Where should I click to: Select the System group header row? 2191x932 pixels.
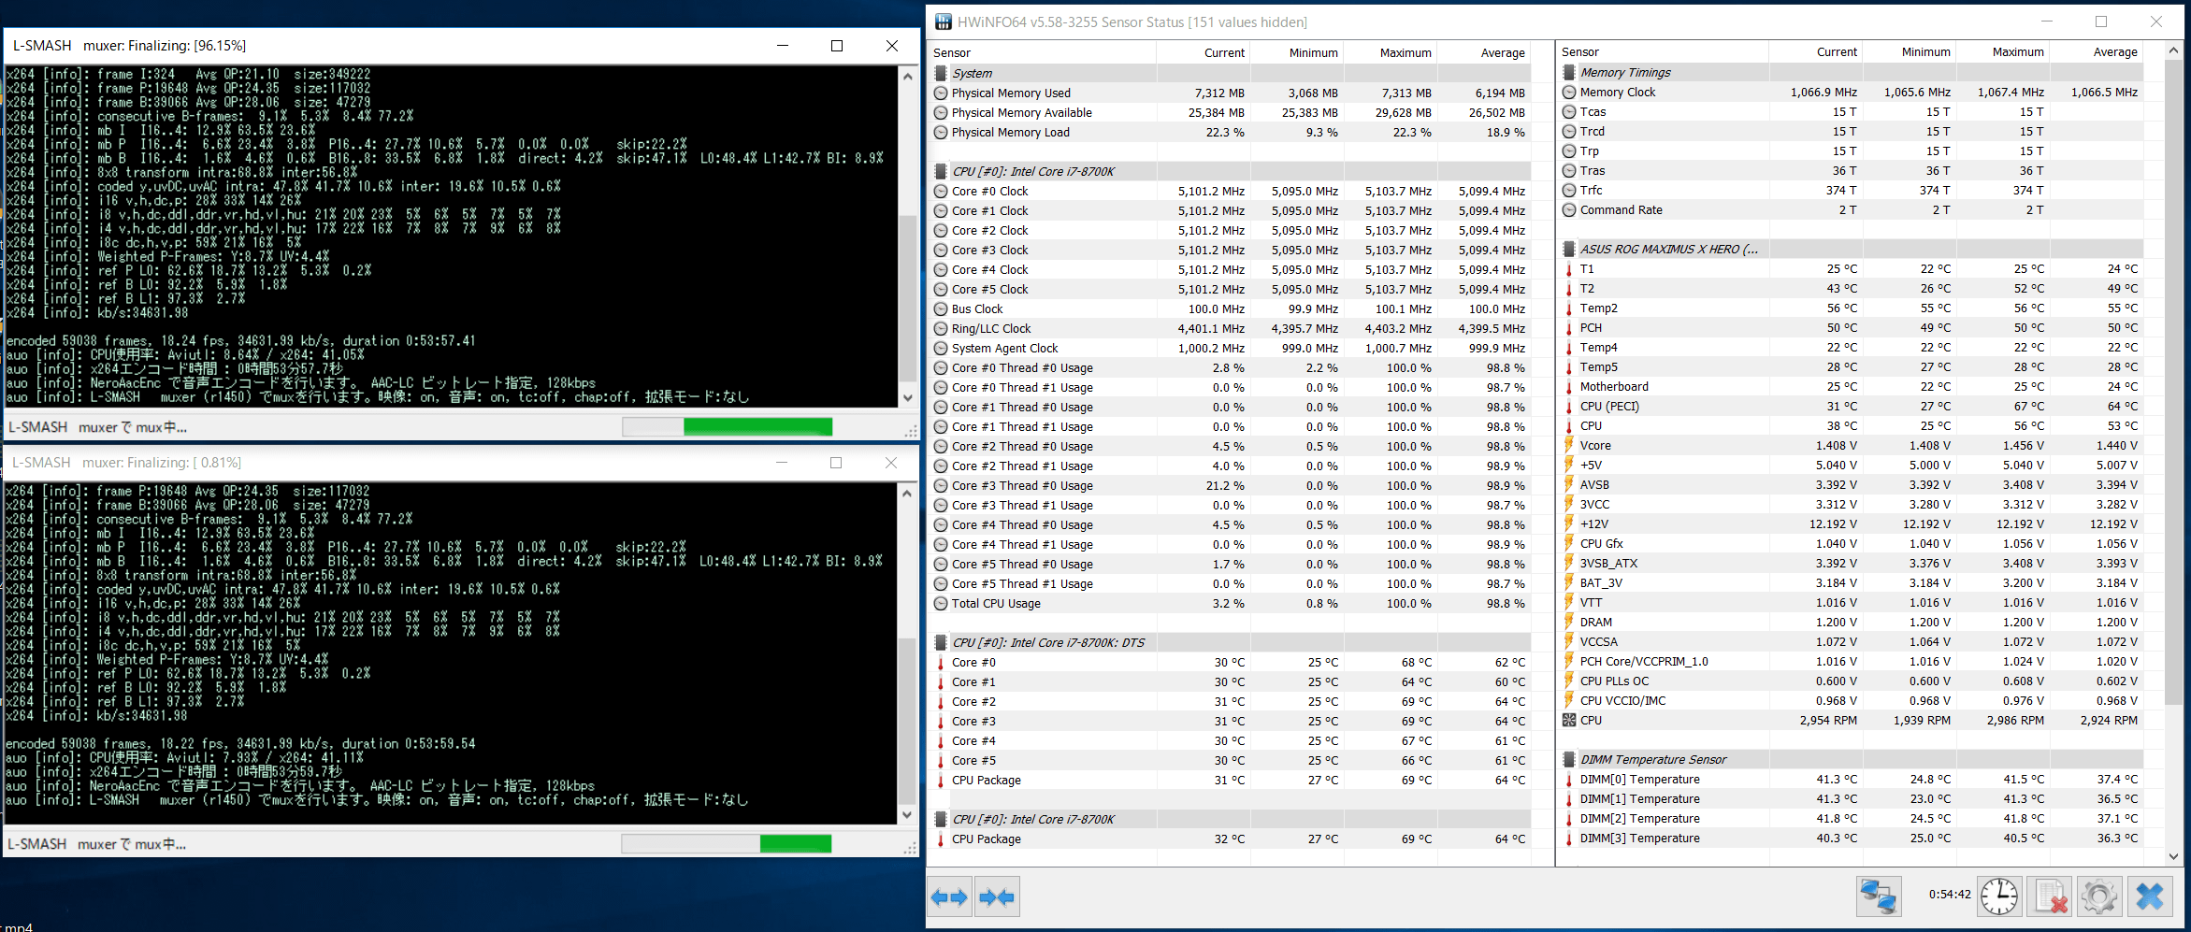(x=1231, y=73)
